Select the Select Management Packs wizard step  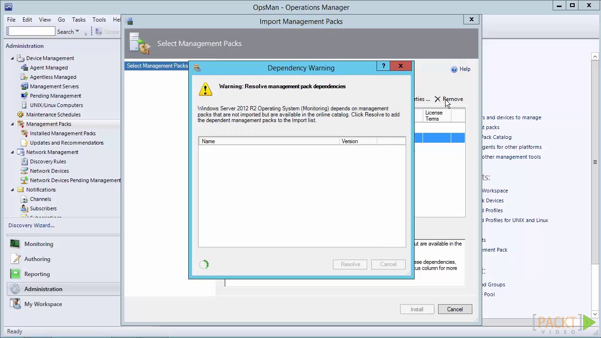(x=157, y=66)
